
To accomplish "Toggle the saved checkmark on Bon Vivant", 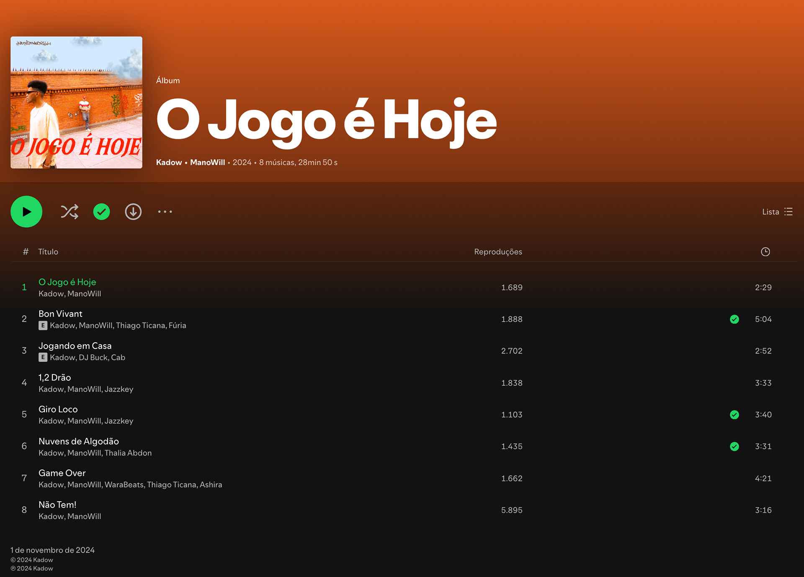I will tap(734, 319).
